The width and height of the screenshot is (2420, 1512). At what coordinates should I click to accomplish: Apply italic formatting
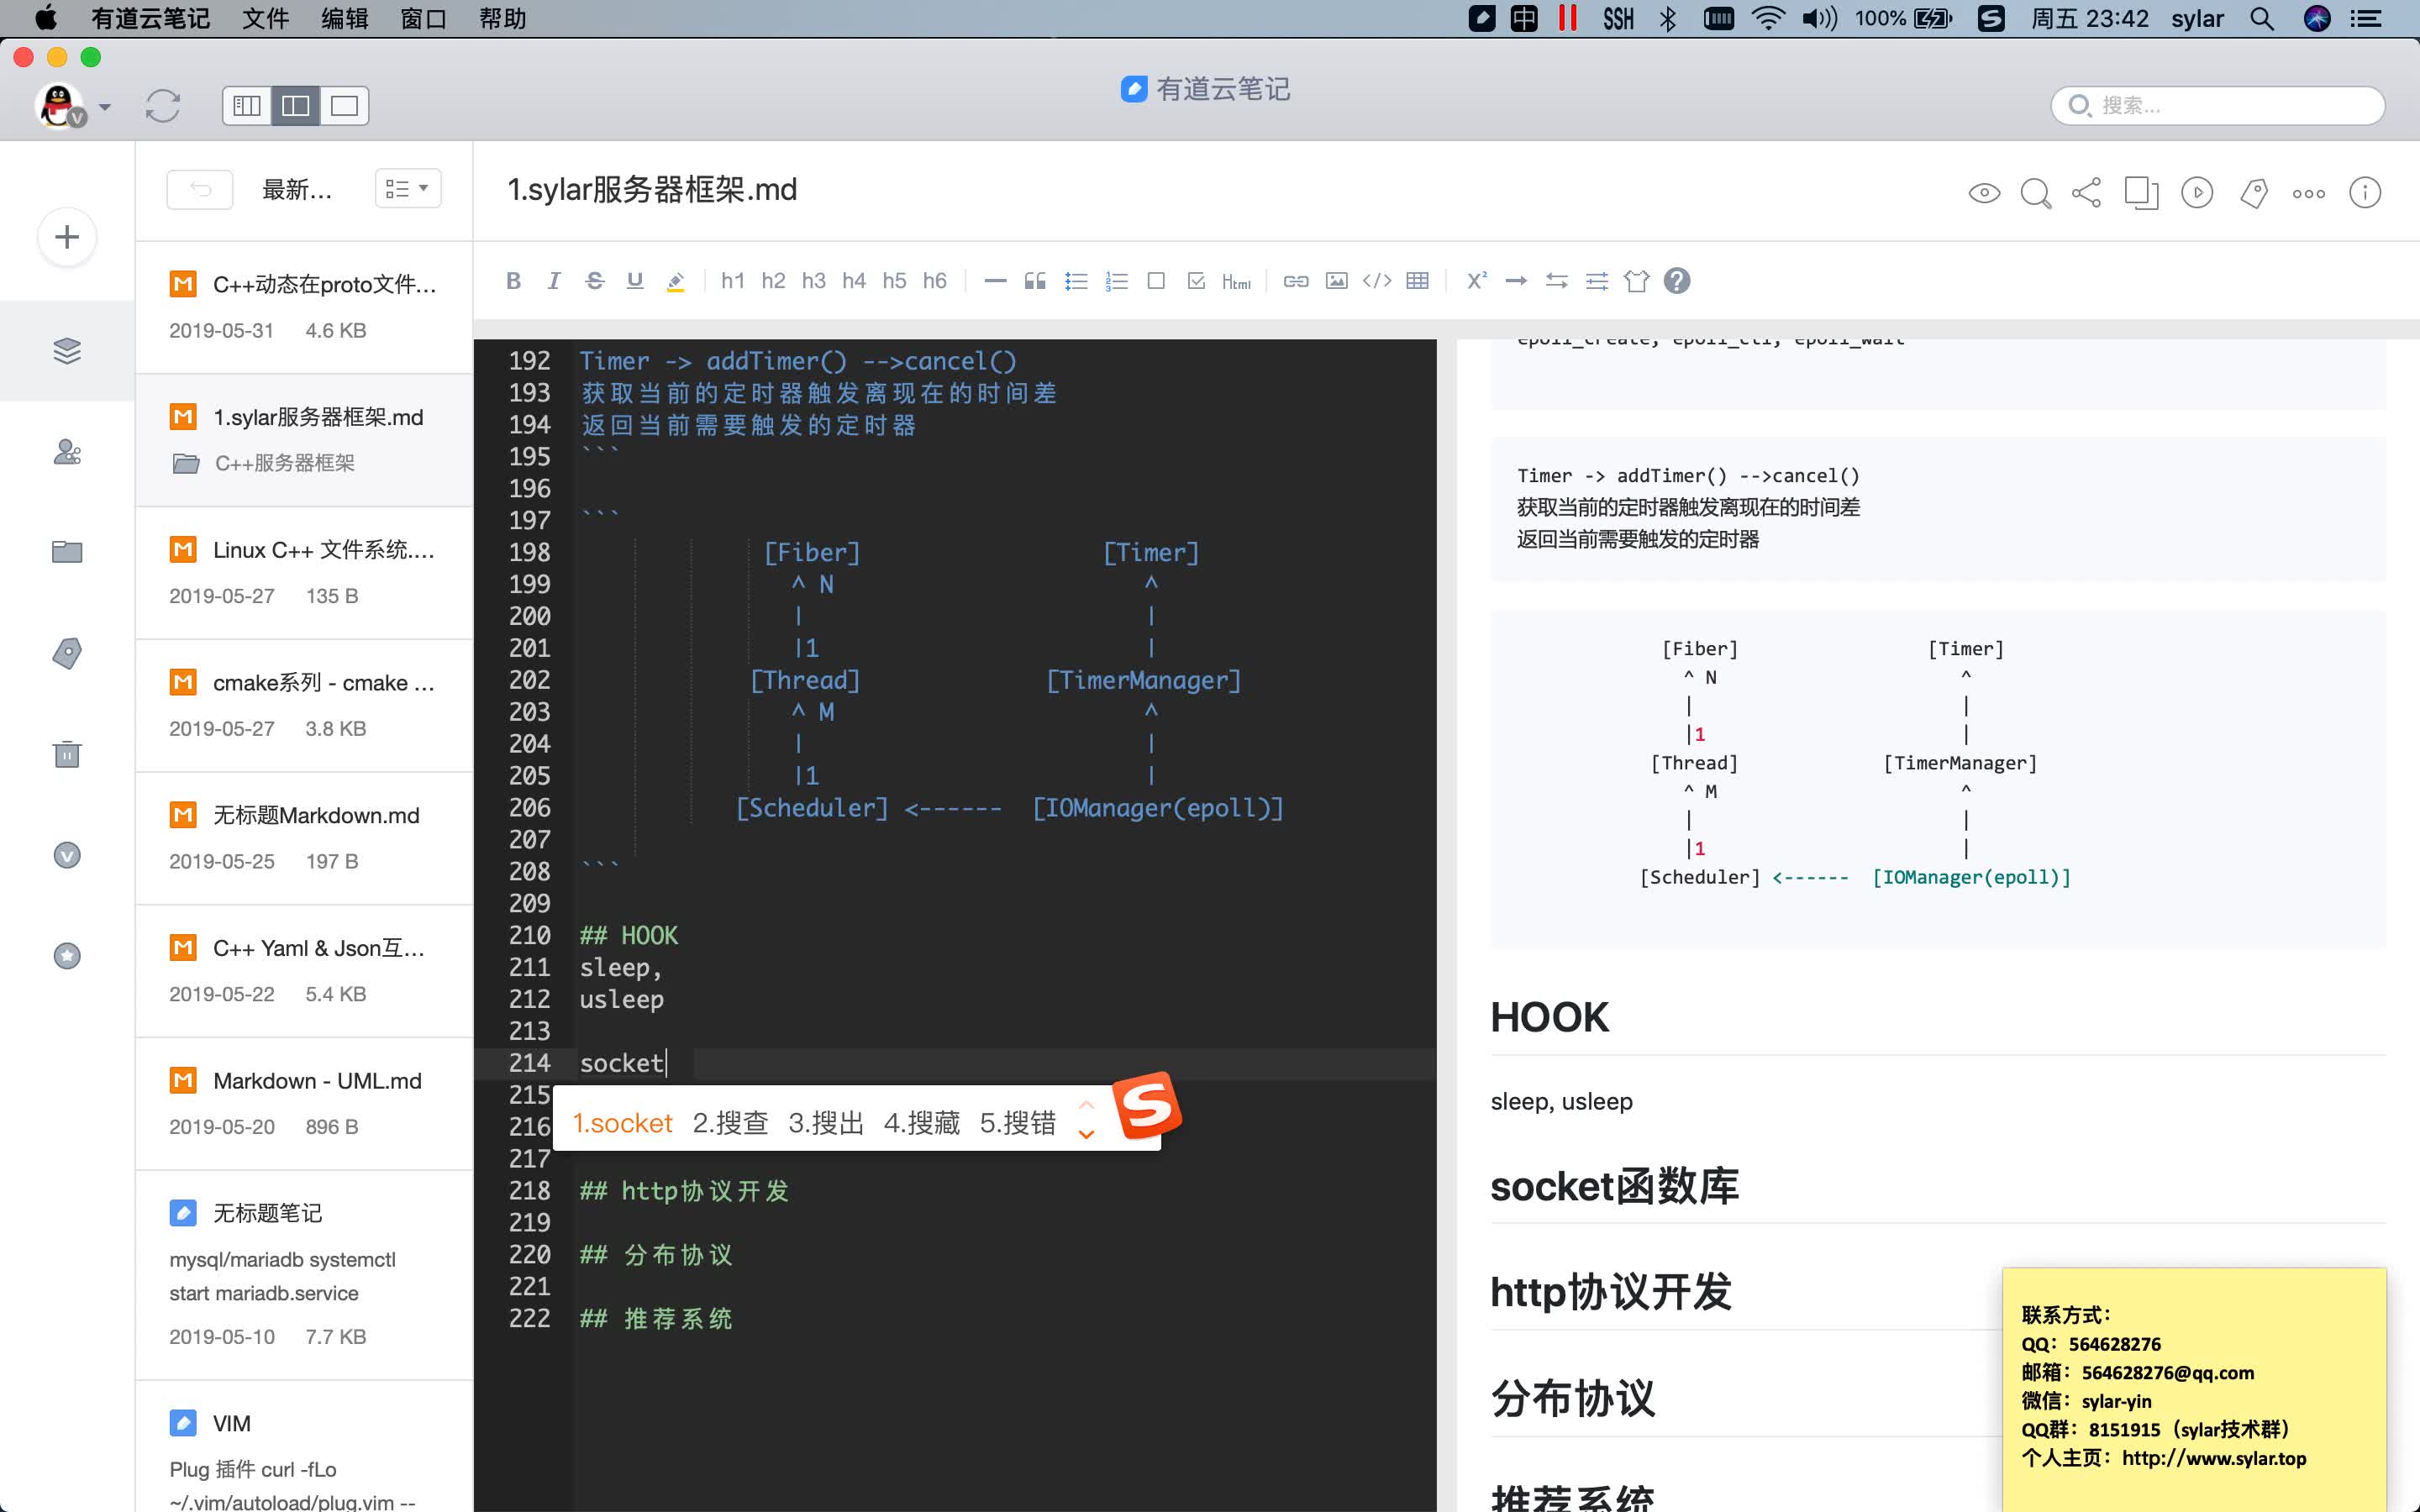tap(554, 281)
